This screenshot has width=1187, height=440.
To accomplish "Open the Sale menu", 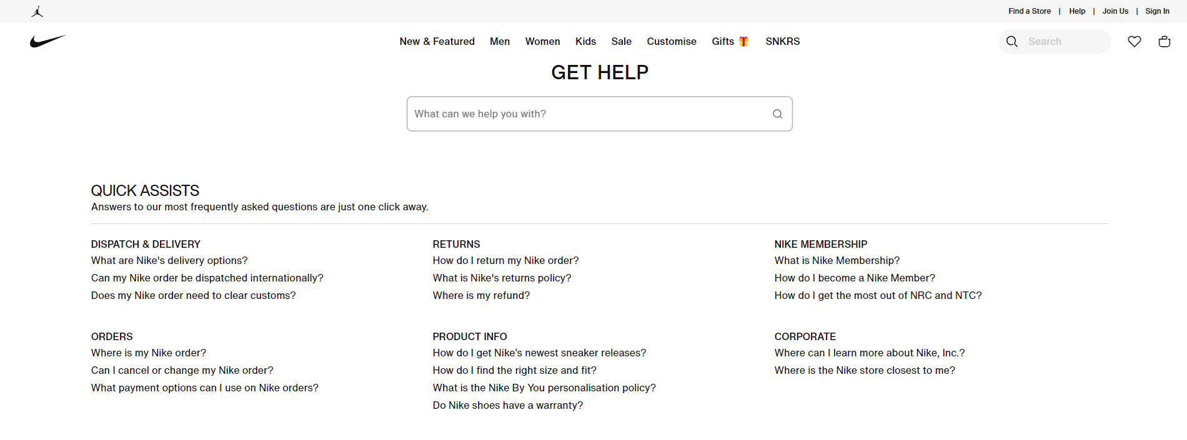I will point(622,41).
